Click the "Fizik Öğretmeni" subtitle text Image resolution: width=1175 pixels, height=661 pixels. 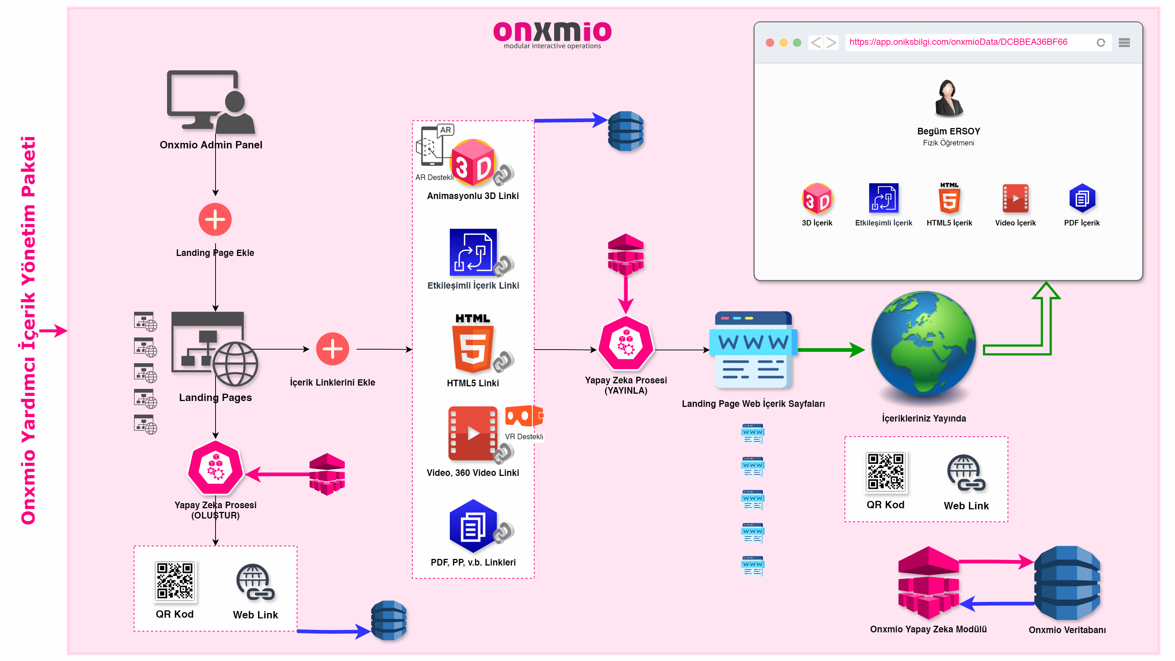point(949,143)
